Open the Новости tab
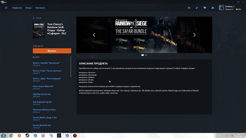Screen dimensions: 246x138 click(17, 8)
